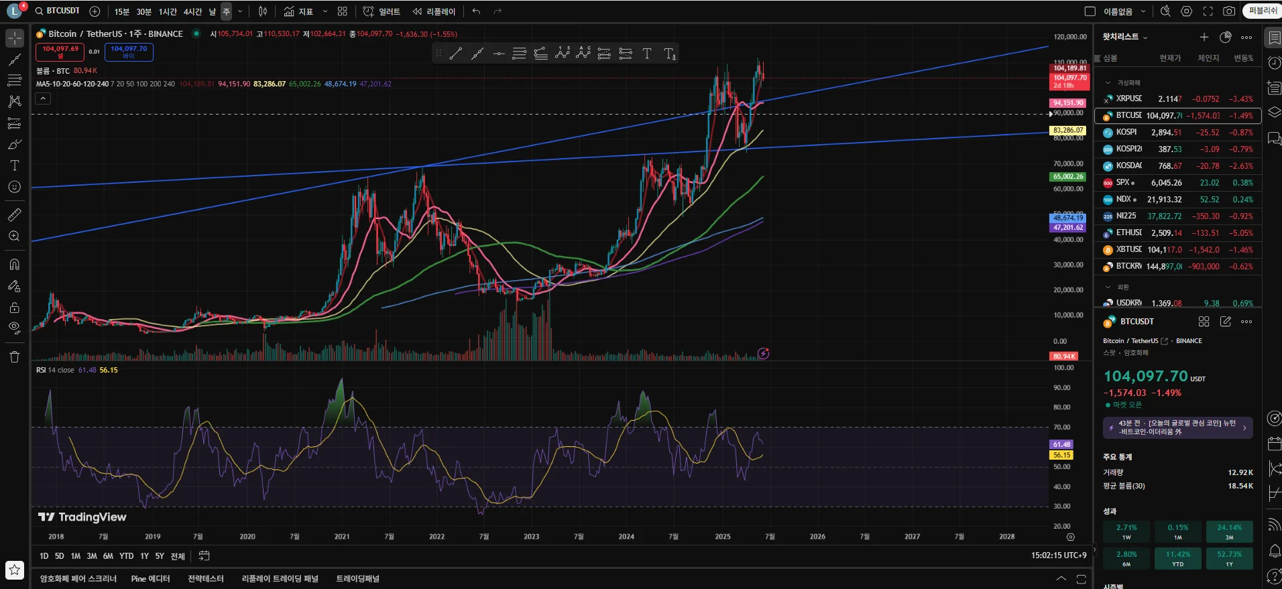Switch timeframe to 15분

coord(121,11)
